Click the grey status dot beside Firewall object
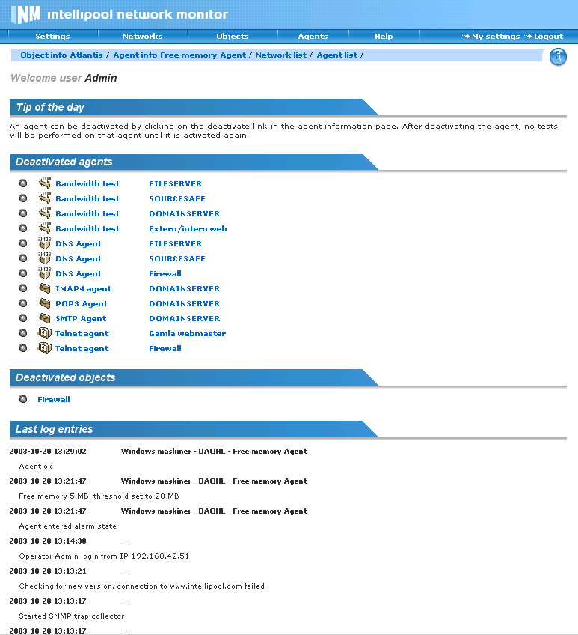The height and width of the screenshot is (635, 578). [x=23, y=399]
